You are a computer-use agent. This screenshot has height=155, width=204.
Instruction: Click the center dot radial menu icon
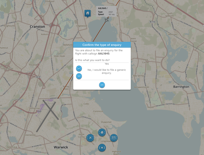click(102, 148)
